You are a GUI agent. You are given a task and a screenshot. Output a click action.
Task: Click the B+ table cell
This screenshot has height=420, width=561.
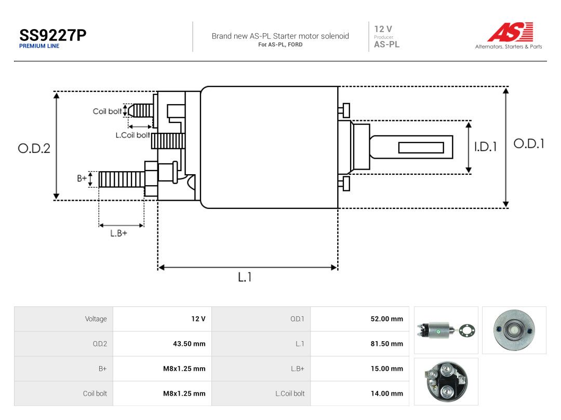64,369
